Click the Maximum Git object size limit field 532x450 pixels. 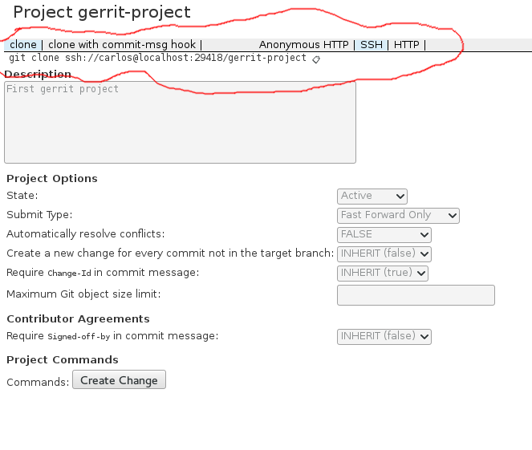pyautogui.click(x=416, y=295)
